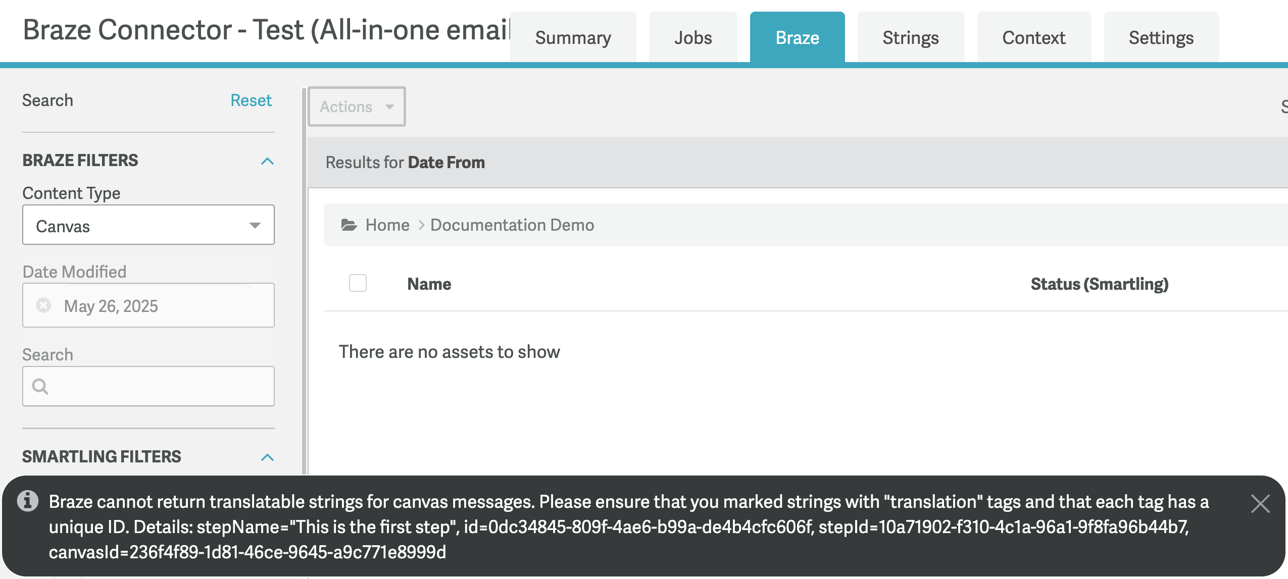The image size is (1288, 579).
Task: Navigate to Home in breadcrumb
Action: pyautogui.click(x=387, y=225)
